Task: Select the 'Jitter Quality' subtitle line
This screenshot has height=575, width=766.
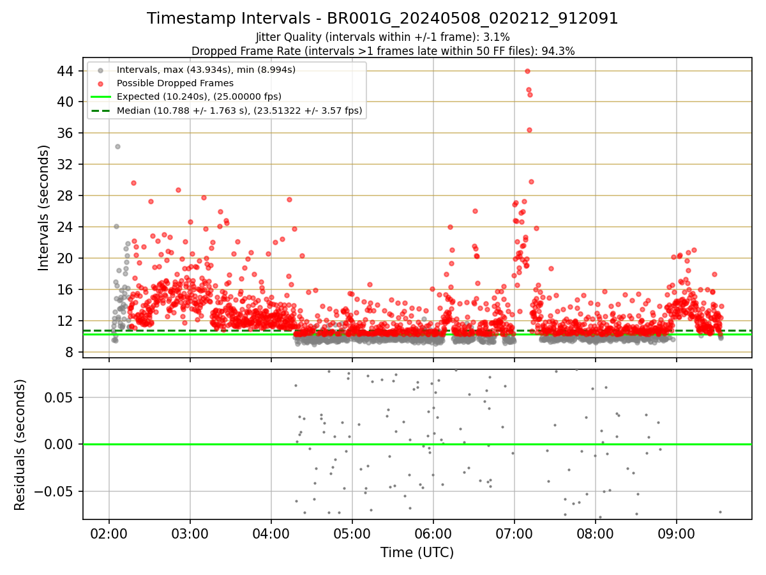Action: (x=382, y=37)
